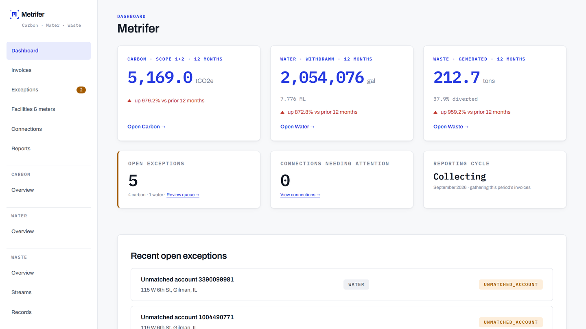Open the Review queue link
The width and height of the screenshot is (586, 329).
pos(183,195)
